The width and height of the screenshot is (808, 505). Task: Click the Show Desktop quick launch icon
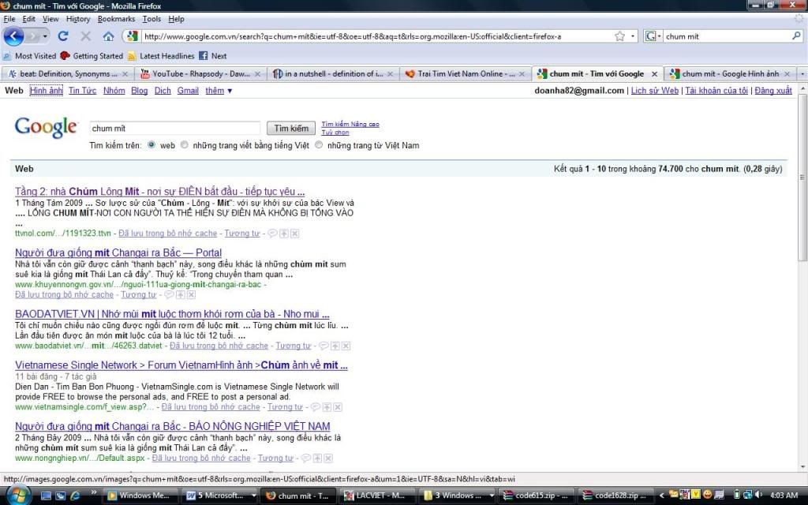coord(46,496)
